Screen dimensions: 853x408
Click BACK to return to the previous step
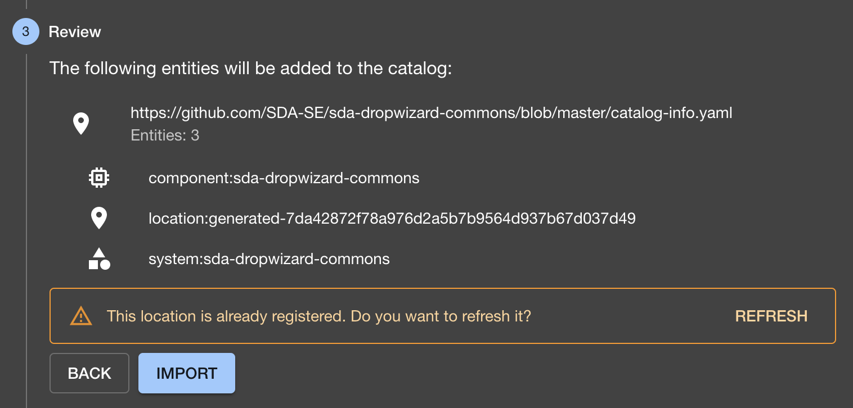click(x=89, y=373)
